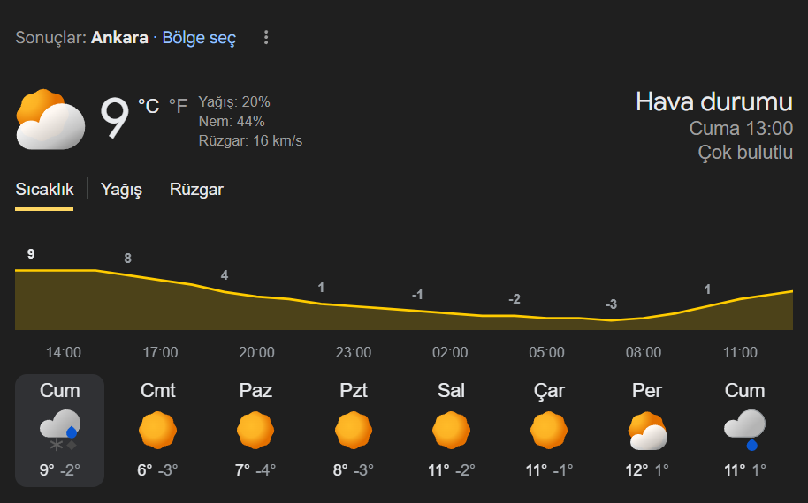The height and width of the screenshot is (503, 808).
Task: Switch to the Rüzgar tab
Action: pos(196,190)
